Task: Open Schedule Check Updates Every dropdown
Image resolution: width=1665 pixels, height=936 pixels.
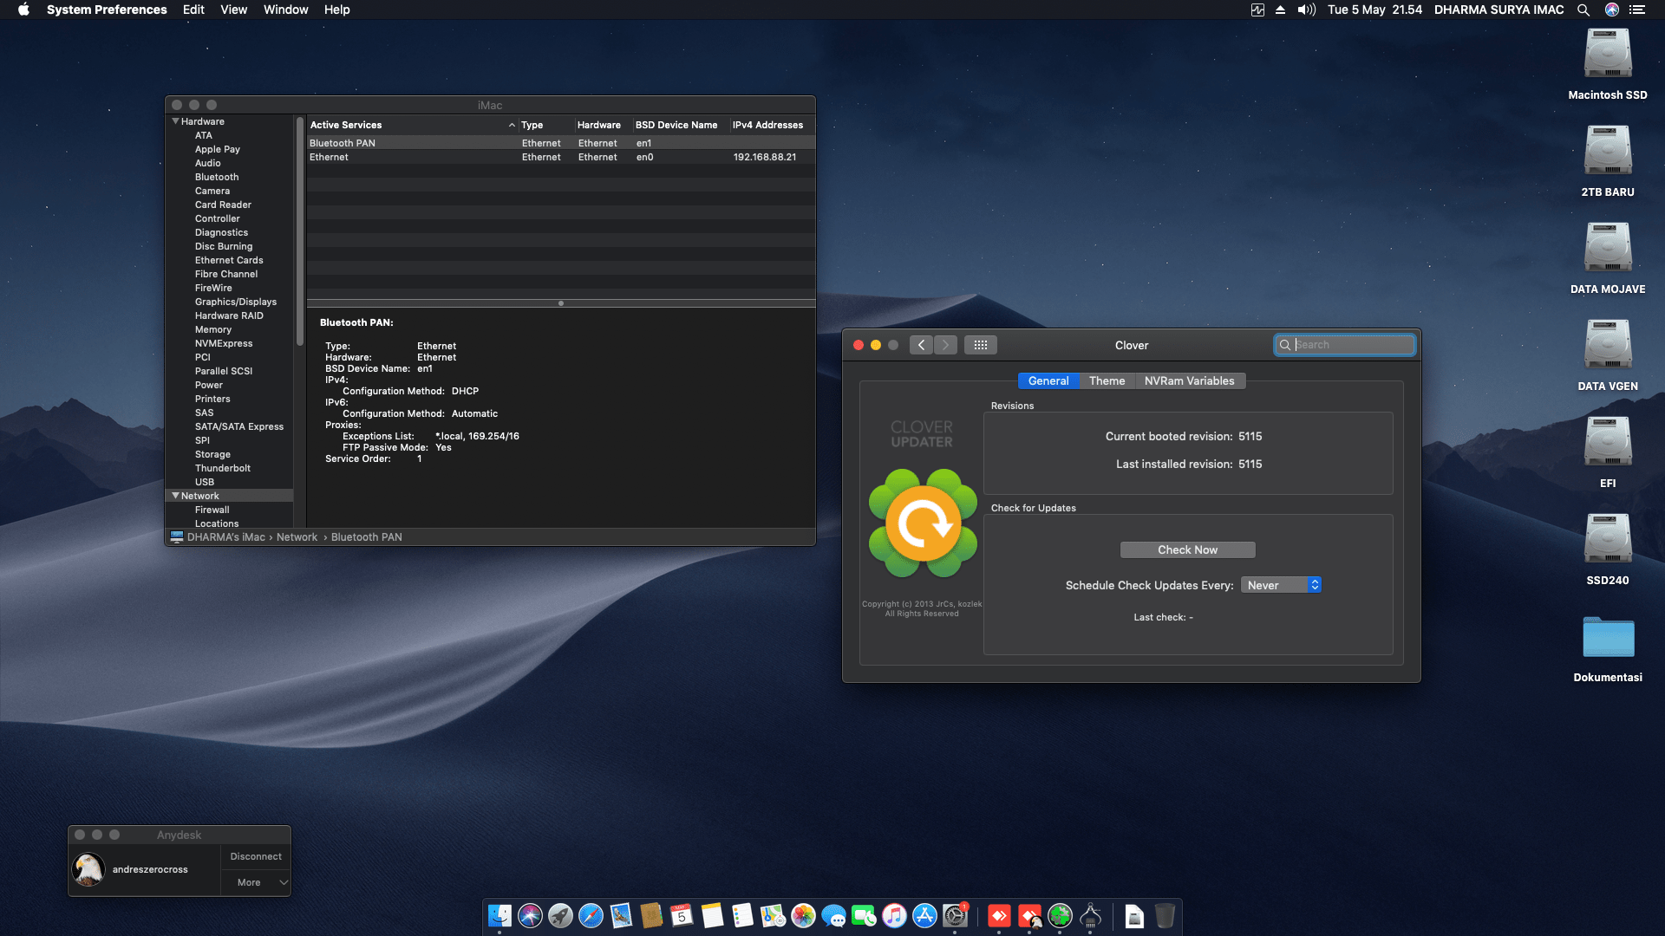Action: [x=1281, y=585]
